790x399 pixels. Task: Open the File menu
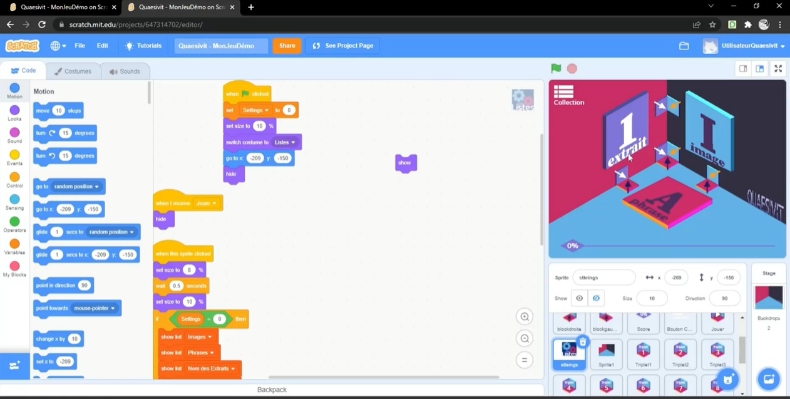(80, 46)
